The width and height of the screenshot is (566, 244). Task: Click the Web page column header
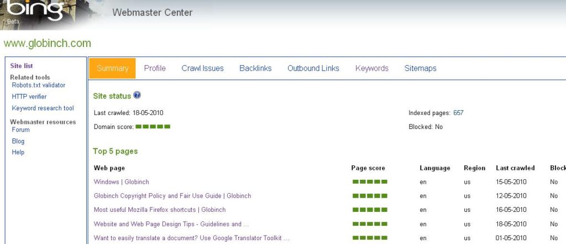(109, 168)
